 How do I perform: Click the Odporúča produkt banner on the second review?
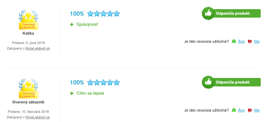pos(231,82)
